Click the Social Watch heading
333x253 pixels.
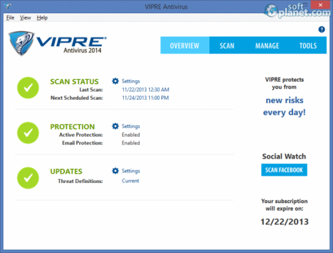pos(284,156)
